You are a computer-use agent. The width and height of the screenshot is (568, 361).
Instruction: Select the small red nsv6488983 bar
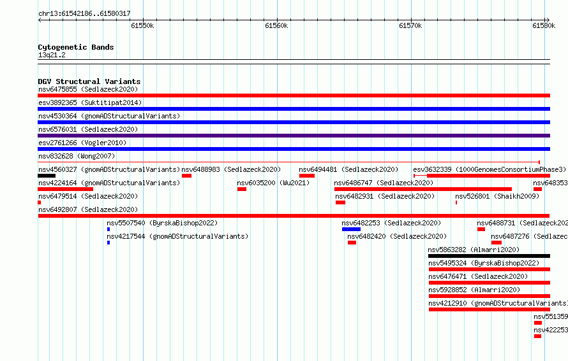(x=186, y=176)
